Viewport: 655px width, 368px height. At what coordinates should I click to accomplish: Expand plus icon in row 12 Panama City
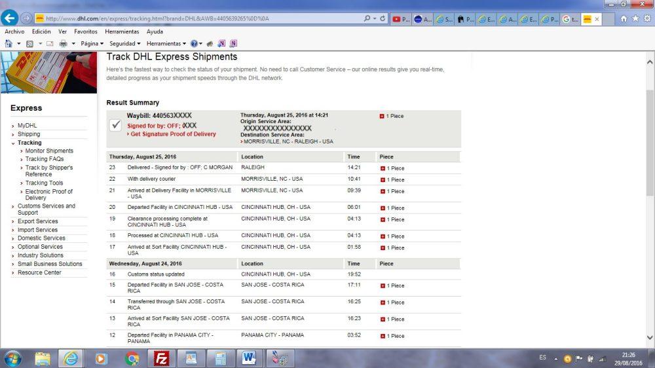point(383,336)
